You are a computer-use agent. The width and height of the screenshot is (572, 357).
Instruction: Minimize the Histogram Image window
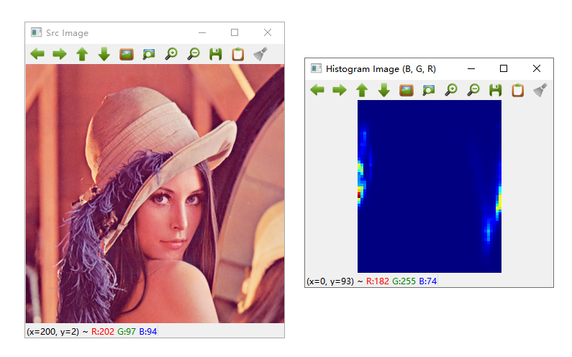point(471,68)
